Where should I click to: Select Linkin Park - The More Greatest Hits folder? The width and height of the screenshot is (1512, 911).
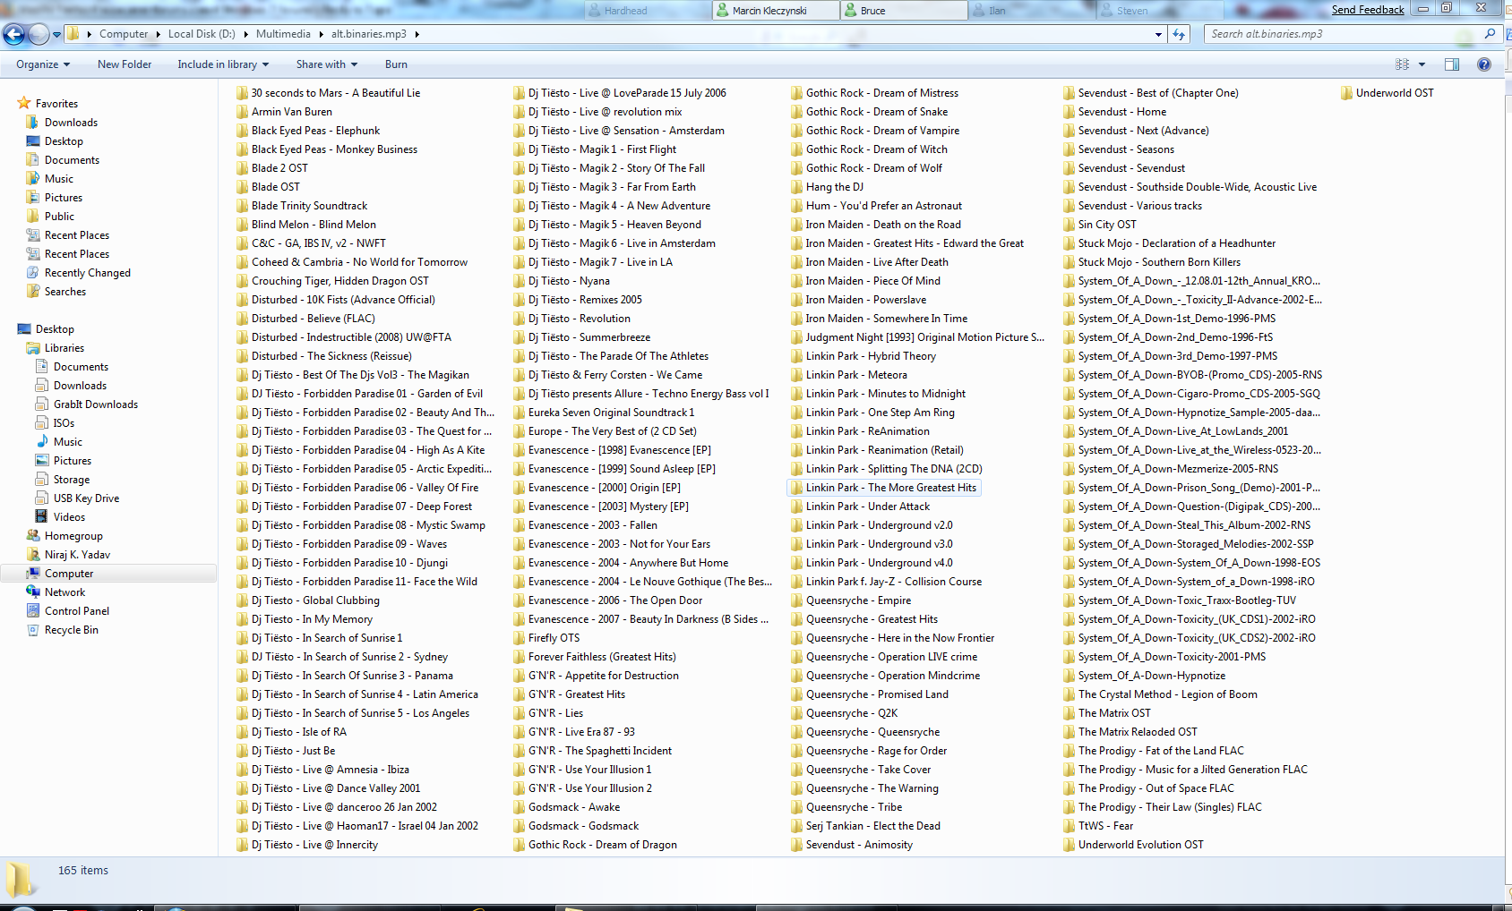pyautogui.click(x=883, y=488)
